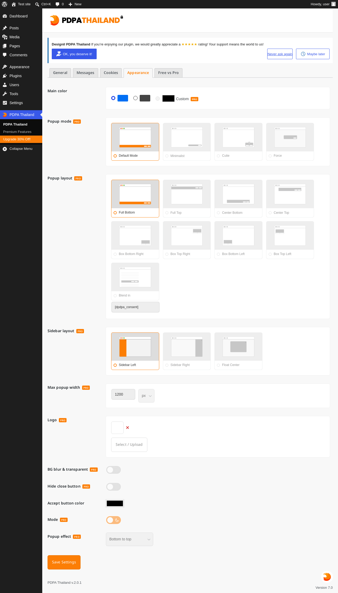Select the Custom main color radio

(158, 99)
